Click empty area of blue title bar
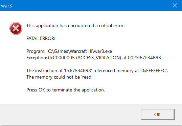Image resolution: width=182 pixels, height=126 pixels. (x=91, y=5)
